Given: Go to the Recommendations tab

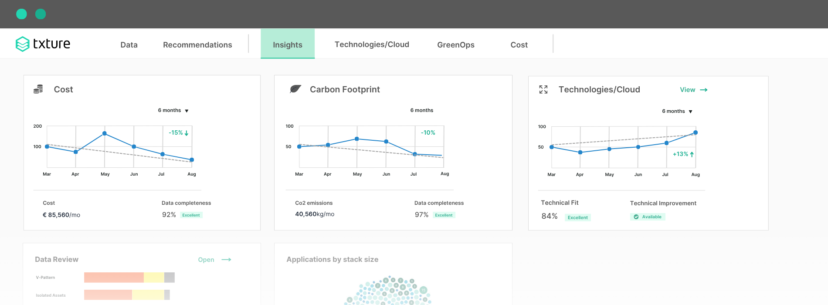Looking at the screenshot, I should pos(197,45).
